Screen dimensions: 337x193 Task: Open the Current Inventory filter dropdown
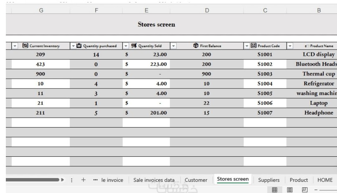[x=15, y=46]
